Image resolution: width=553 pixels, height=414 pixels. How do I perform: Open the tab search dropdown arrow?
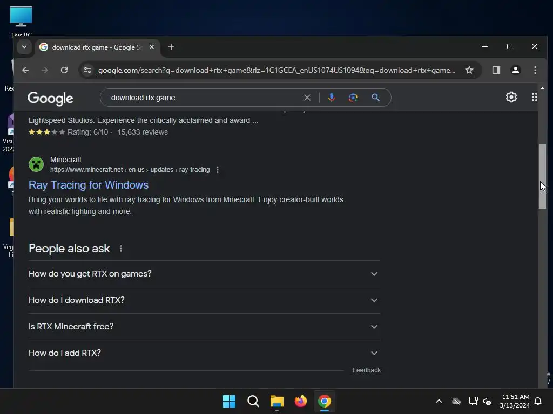coord(24,47)
